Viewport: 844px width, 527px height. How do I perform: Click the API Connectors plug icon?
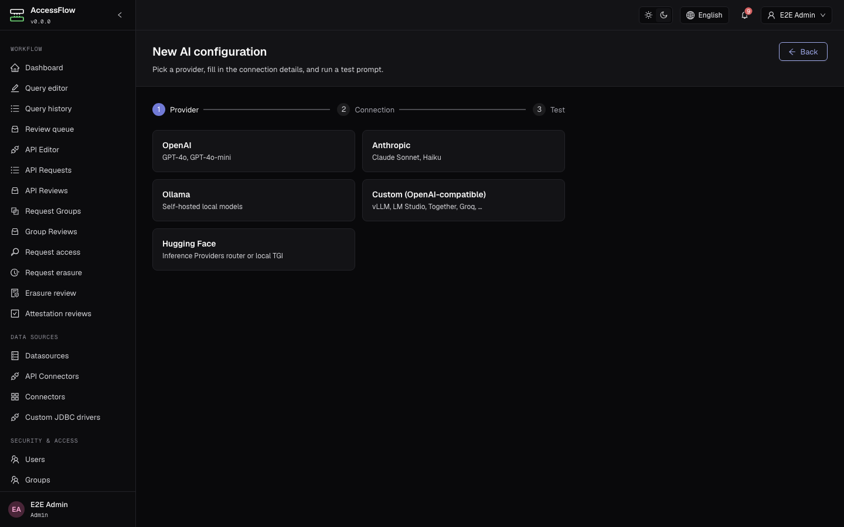coord(15,377)
